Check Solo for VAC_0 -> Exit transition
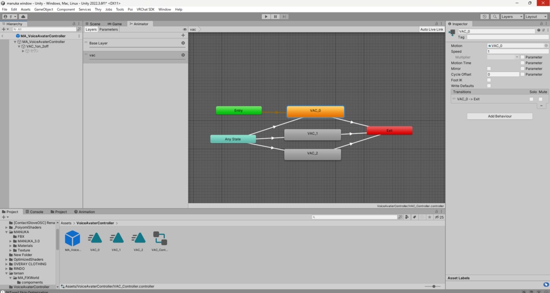Viewport: 550px width, 293px height. tap(531, 99)
